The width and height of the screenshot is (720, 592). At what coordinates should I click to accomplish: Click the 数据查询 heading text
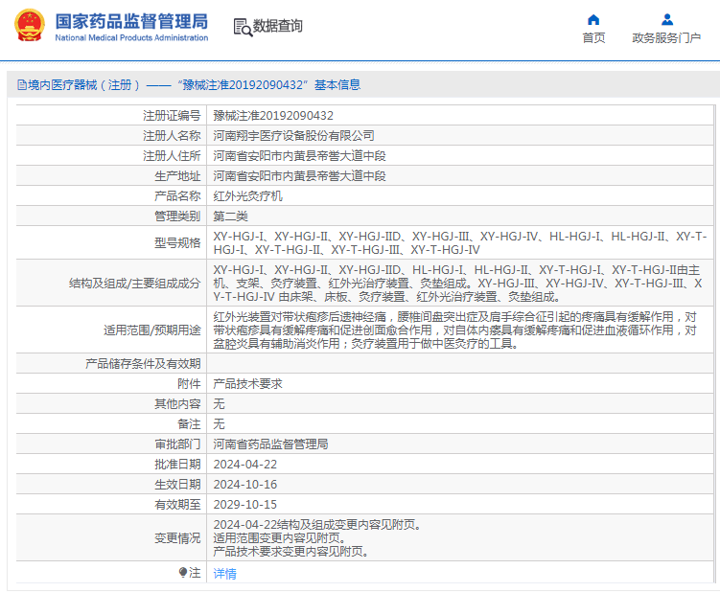278,26
